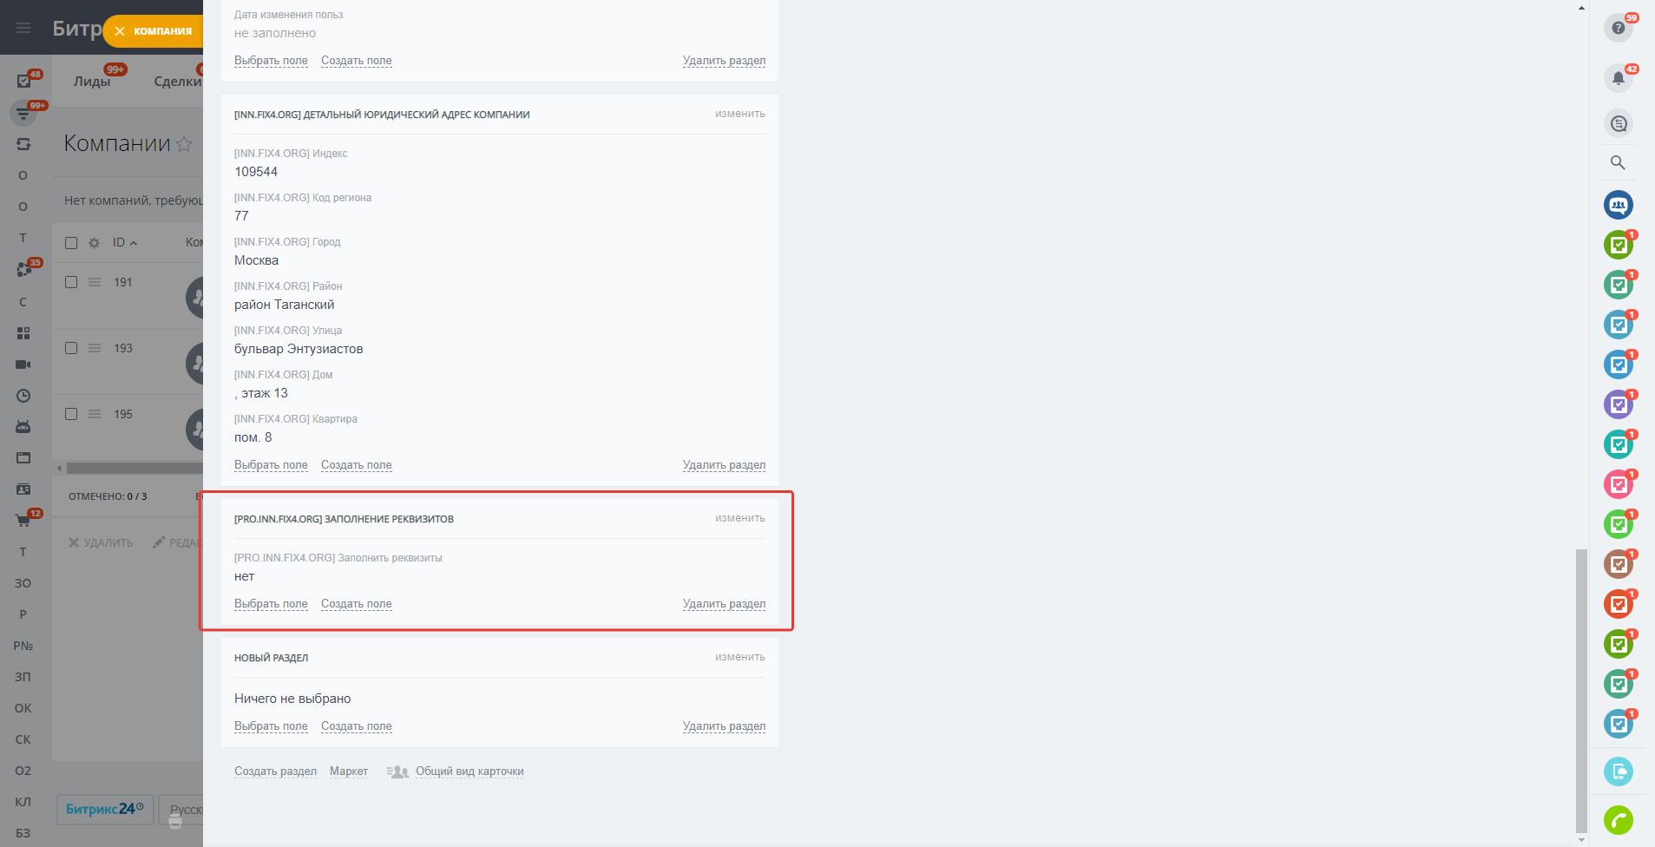
Task: Open the ОК item in left sidebar
Action: (23, 708)
